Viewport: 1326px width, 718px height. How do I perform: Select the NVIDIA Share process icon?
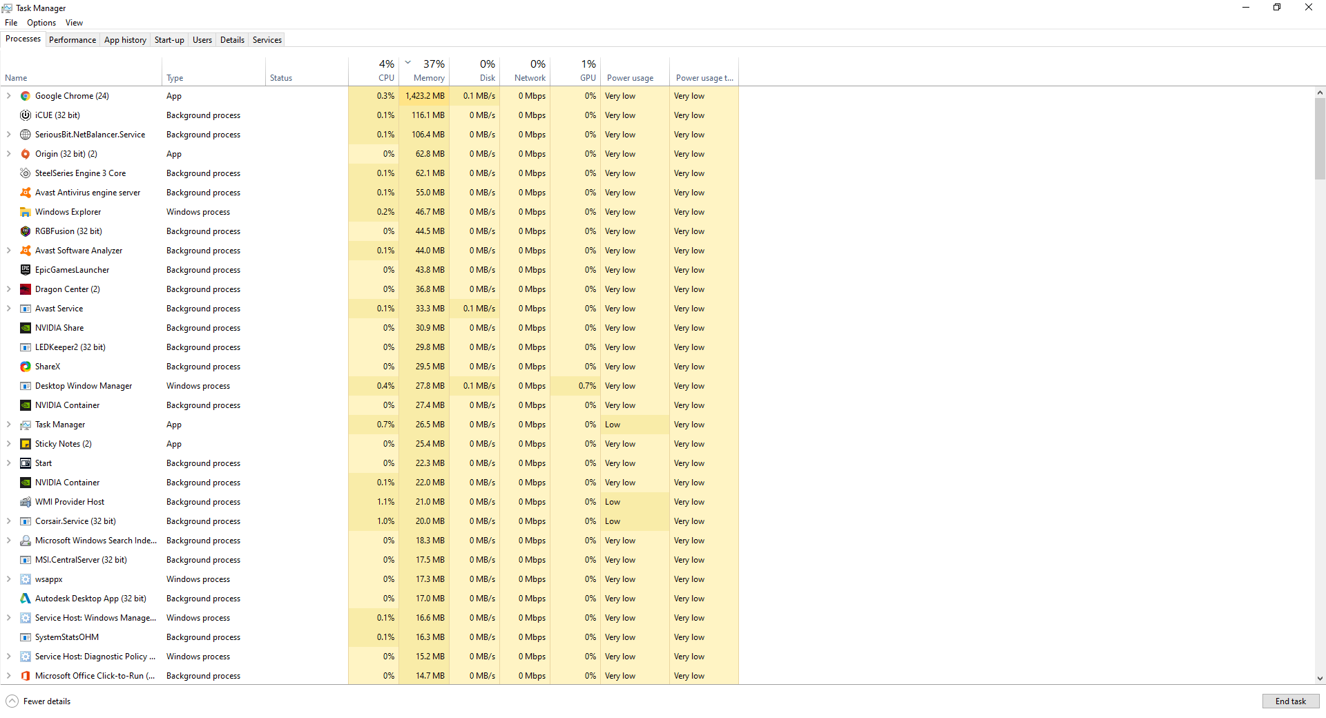(x=25, y=328)
